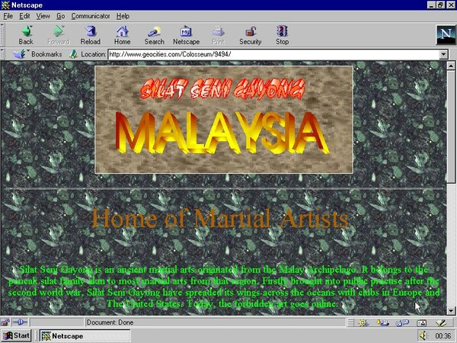Screen dimensions: 457x343
Task: Go to the Home page
Action: click(x=122, y=35)
